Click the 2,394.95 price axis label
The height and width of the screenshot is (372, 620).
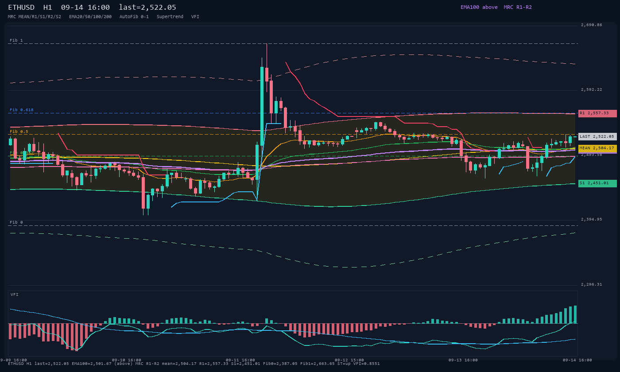pyautogui.click(x=592, y=219)
